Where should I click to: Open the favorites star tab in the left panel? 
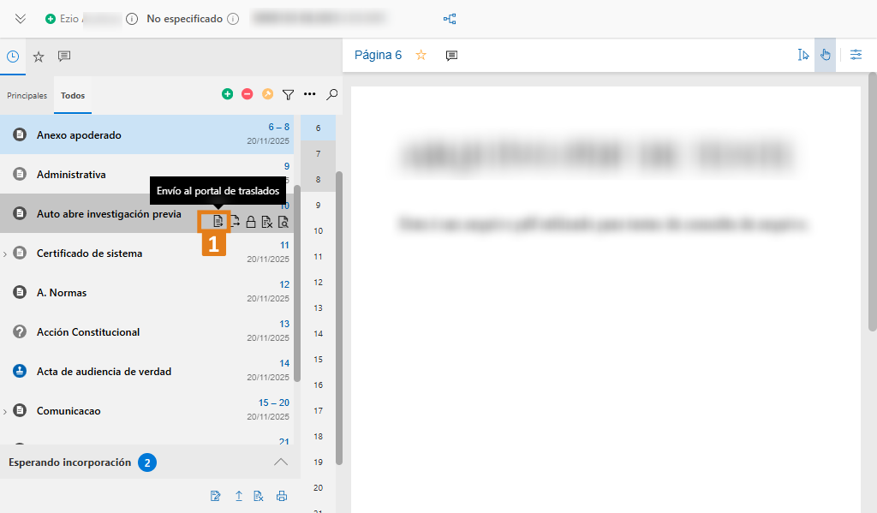[x=39, y=57]
